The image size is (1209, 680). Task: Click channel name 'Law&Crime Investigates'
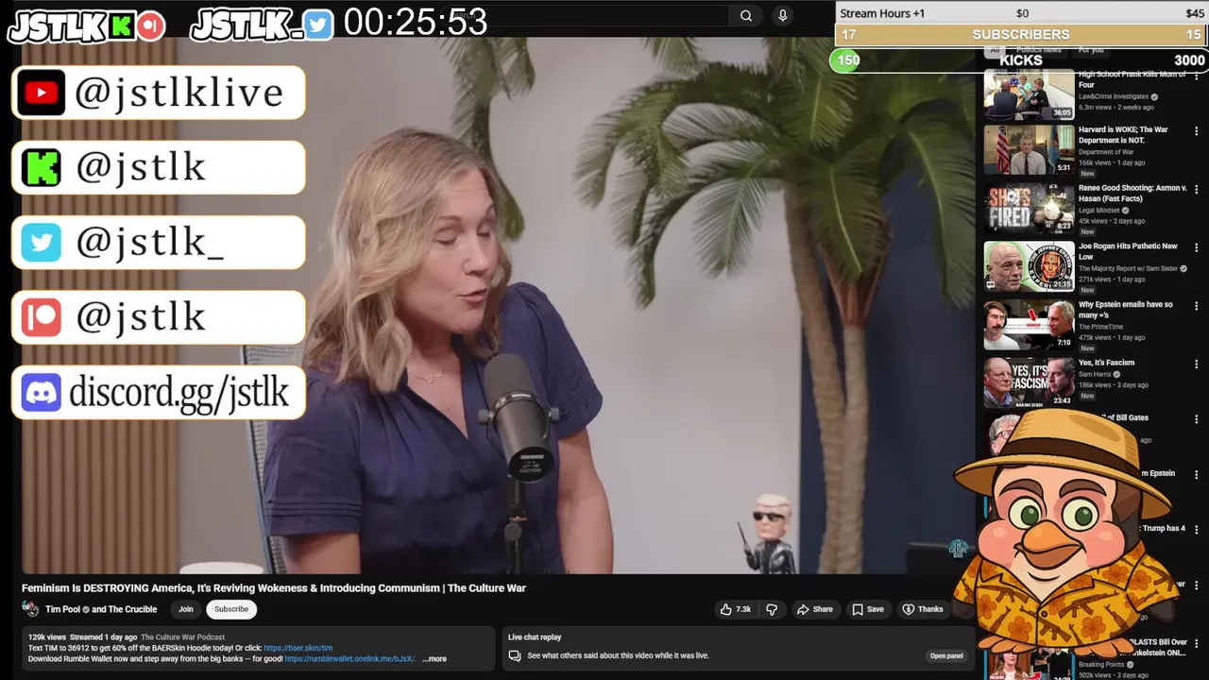click(x=1114, y=96)
